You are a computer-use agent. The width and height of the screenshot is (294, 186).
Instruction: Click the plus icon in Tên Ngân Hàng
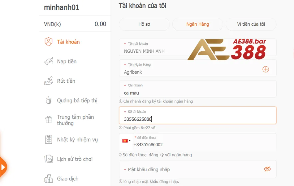266,69
